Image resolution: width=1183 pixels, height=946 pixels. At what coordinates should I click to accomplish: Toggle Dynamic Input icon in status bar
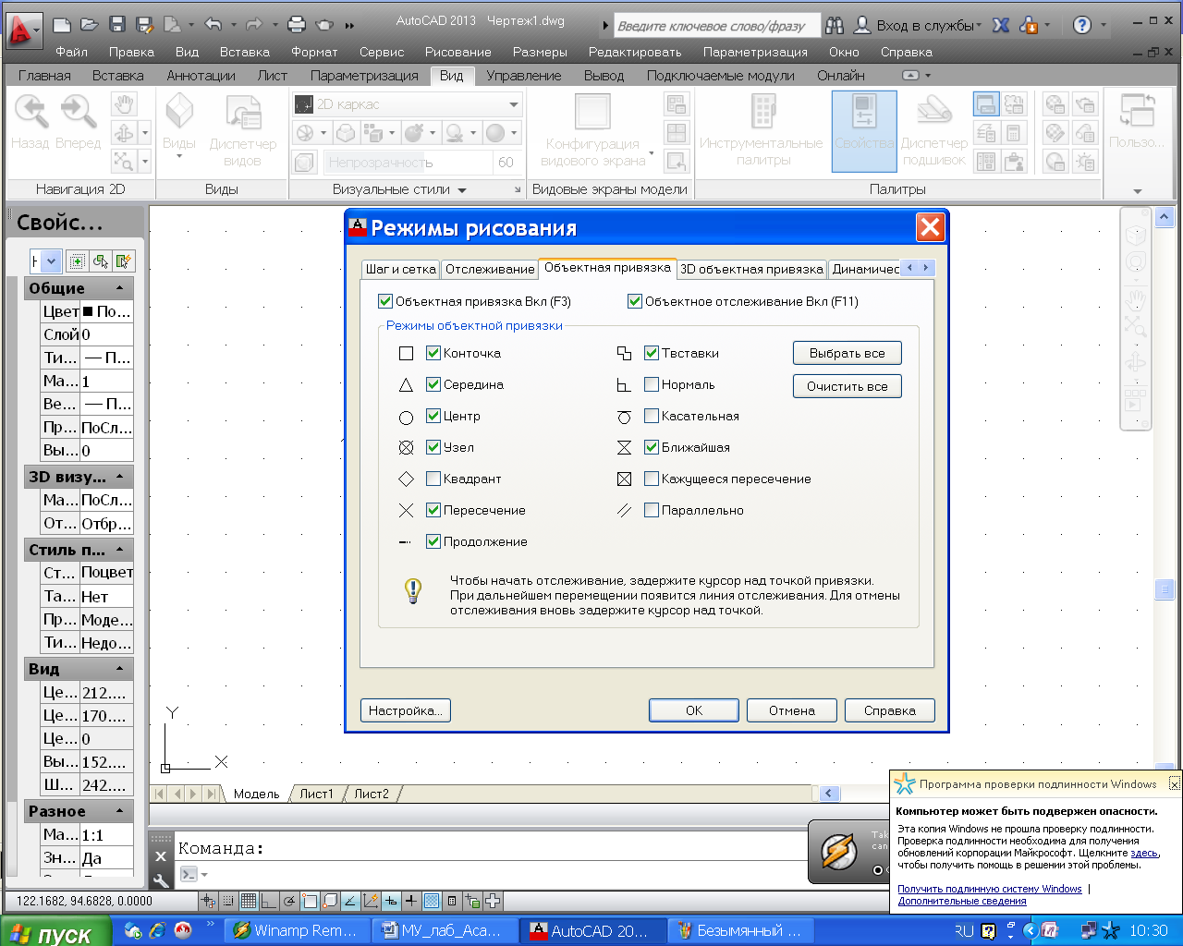point(391,901)
